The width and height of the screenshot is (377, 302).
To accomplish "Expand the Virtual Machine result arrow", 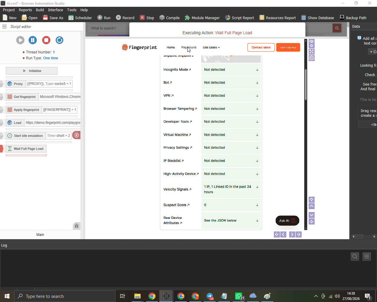I will coord(257,135).
